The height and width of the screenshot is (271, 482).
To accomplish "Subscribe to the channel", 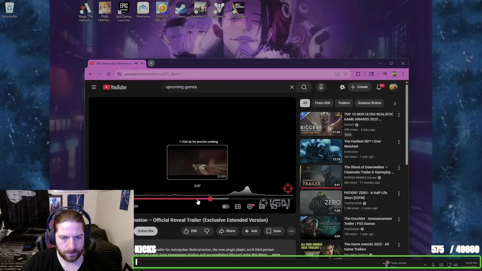I will [146, 231].
